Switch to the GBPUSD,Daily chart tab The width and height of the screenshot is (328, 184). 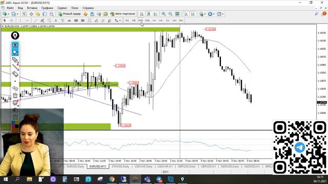(187, 167)
